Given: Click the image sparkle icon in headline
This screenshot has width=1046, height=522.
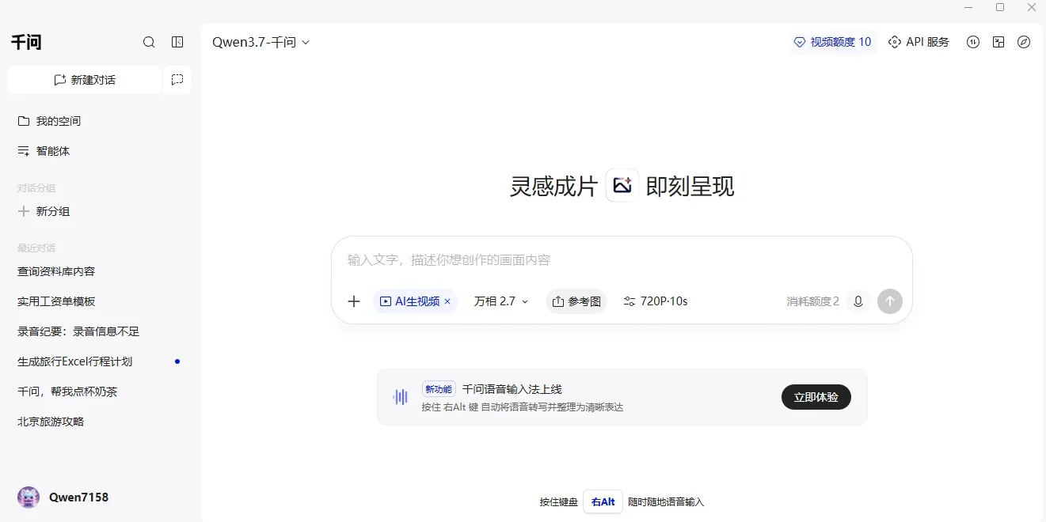Looking at the screenshot, I should coord(622,185).
